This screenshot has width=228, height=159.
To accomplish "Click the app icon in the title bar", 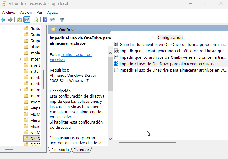I will pos(4,3).
